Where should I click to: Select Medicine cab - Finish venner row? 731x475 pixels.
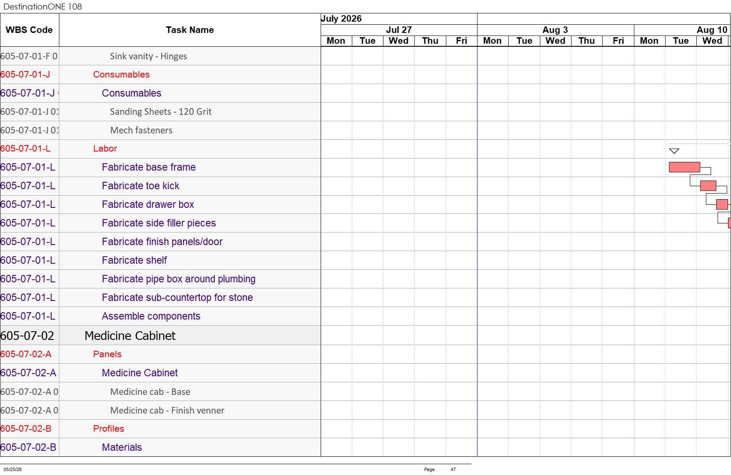click(160, 410)
